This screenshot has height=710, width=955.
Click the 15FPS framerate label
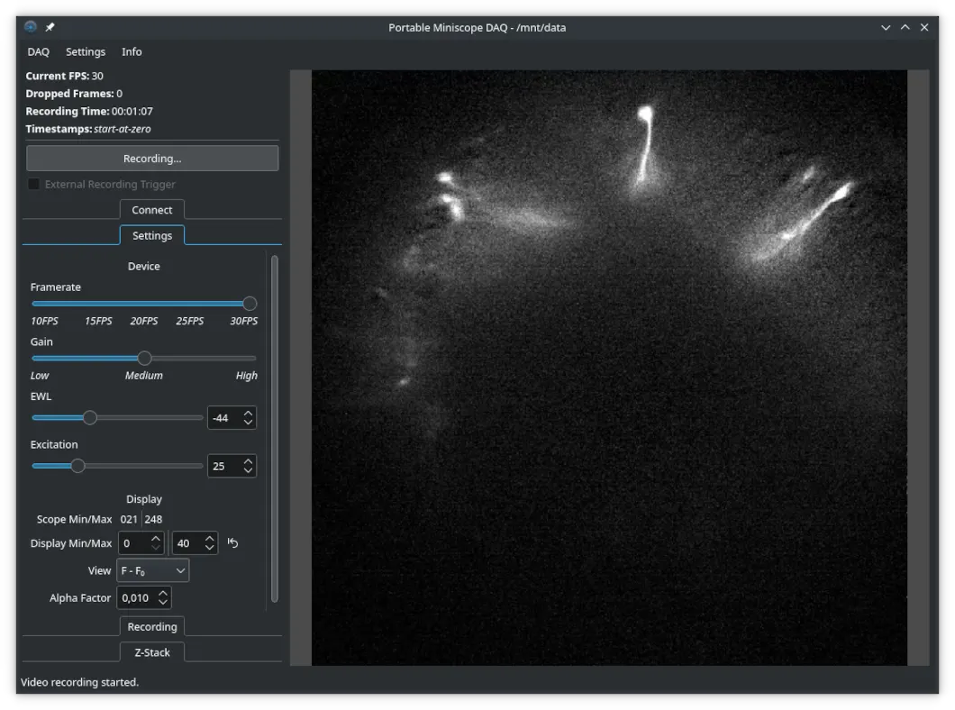(98, 321)
